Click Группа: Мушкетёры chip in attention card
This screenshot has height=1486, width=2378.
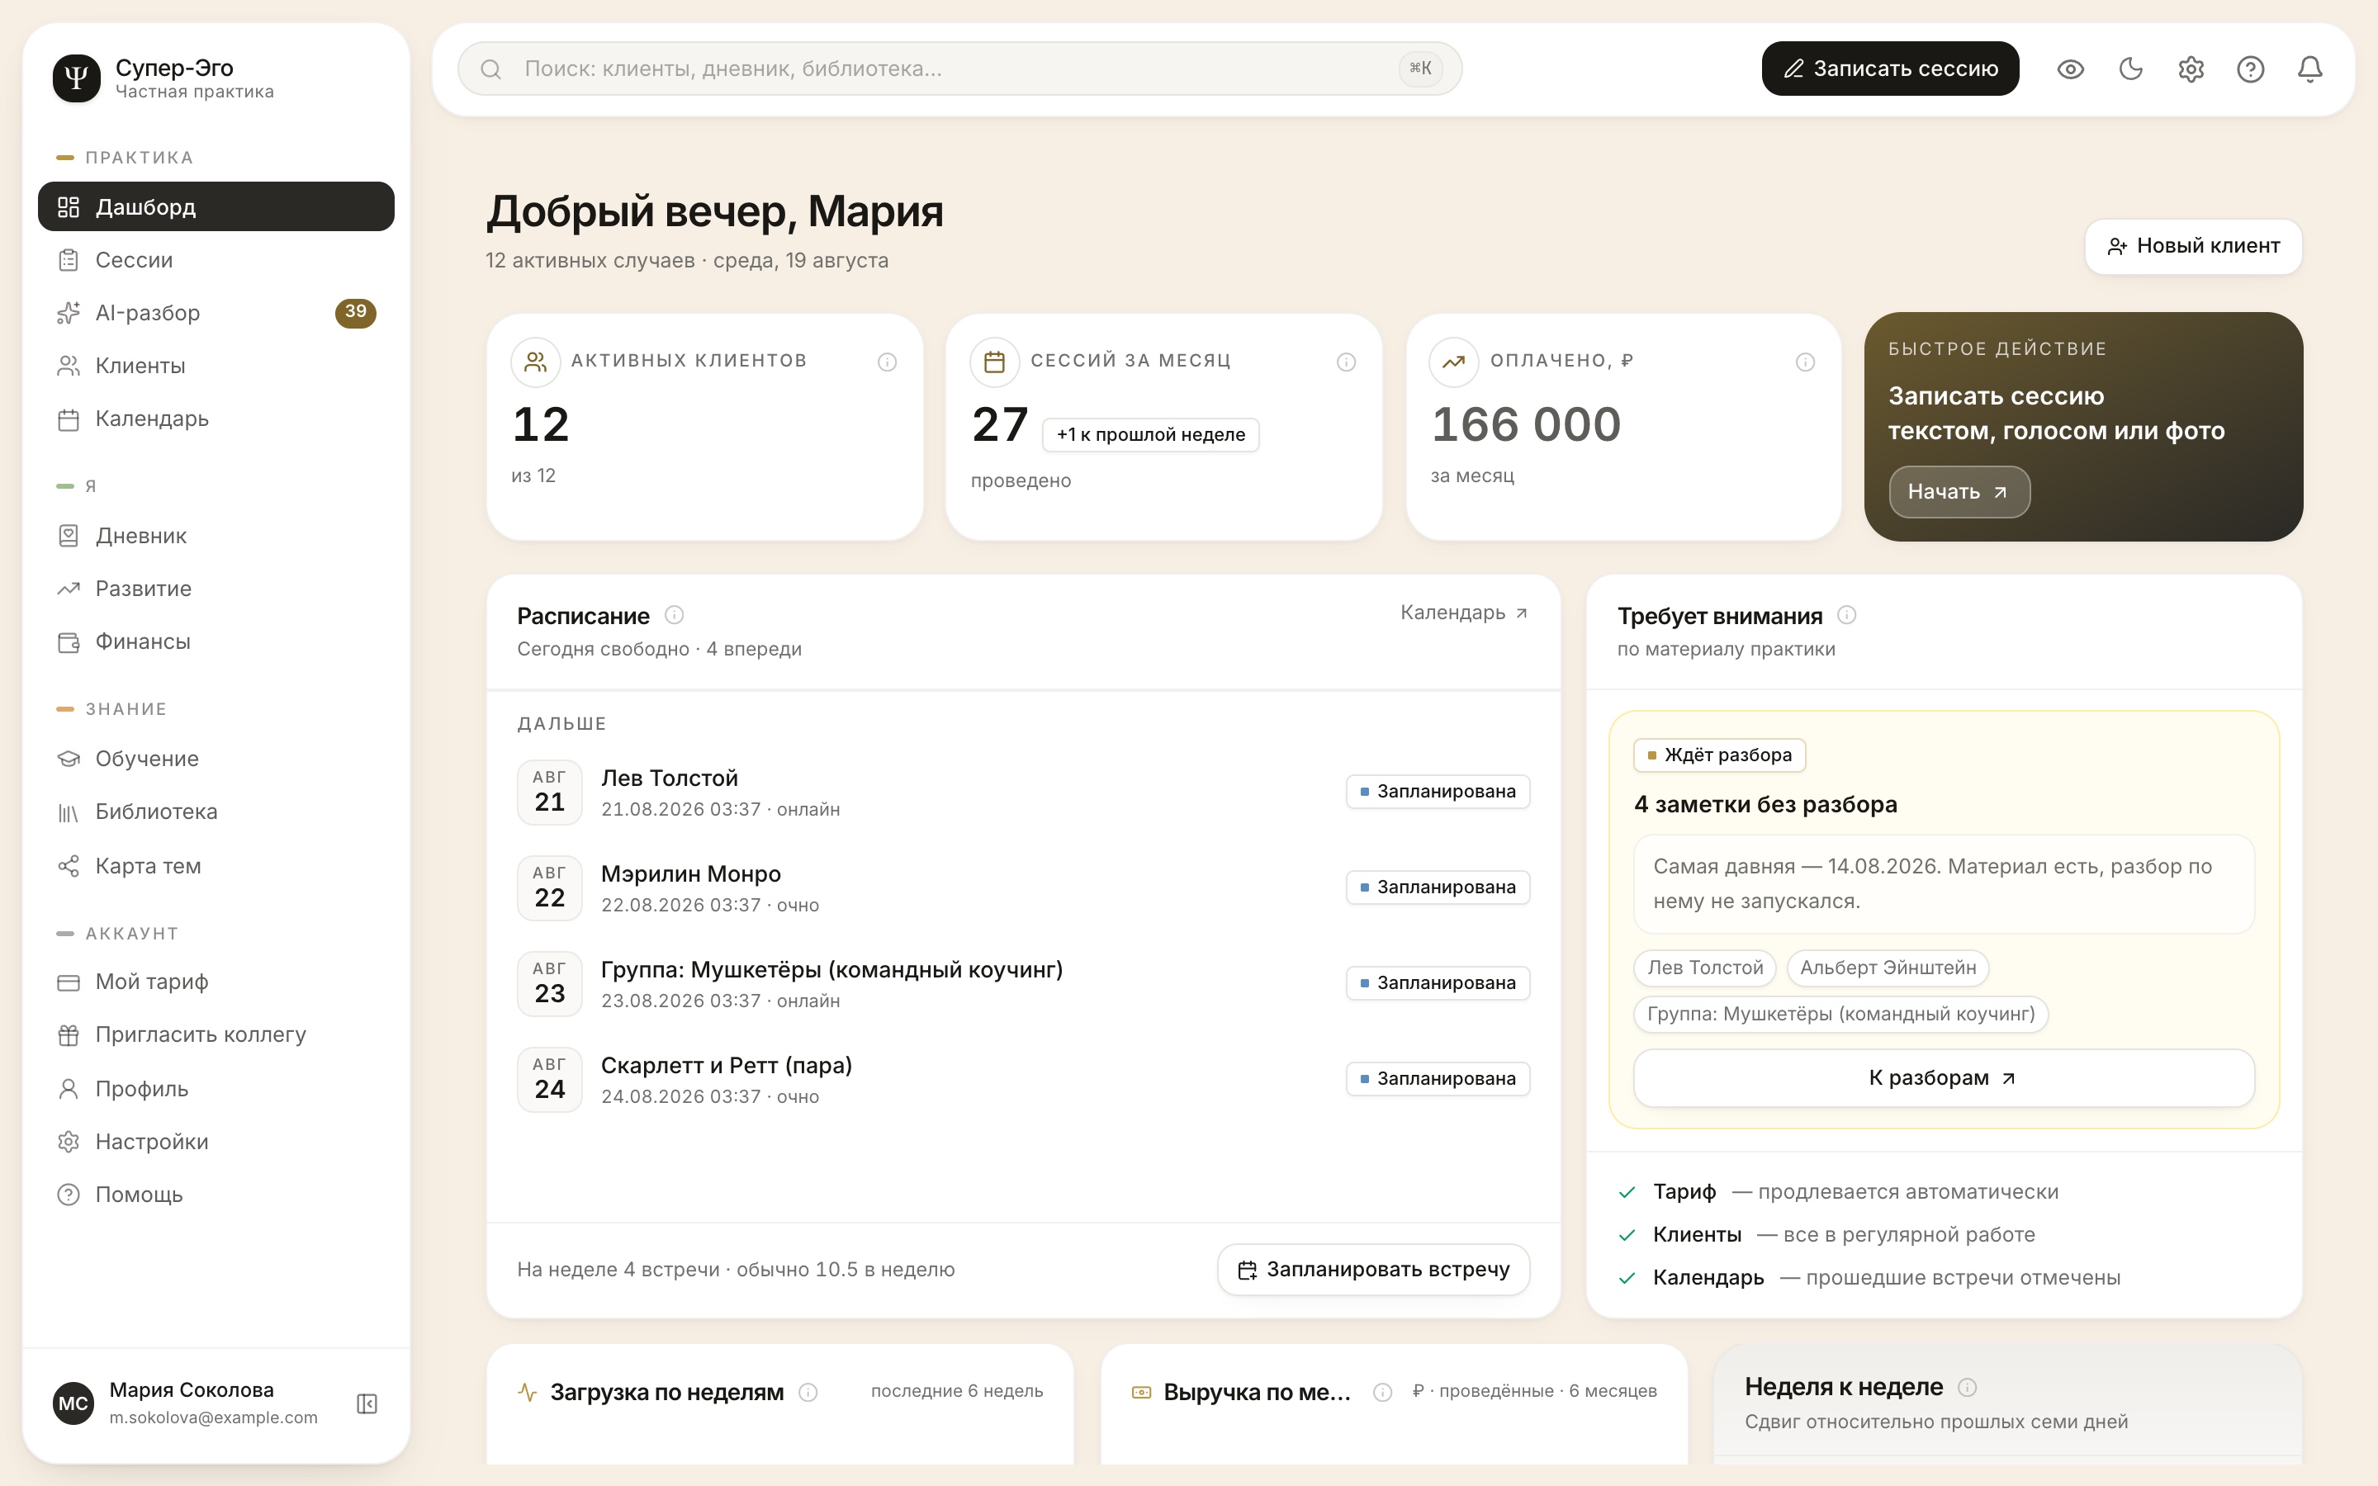click(1840, 1015)
